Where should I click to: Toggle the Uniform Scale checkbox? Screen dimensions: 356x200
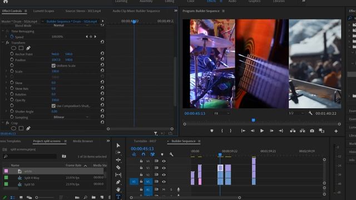click(x=53, y=66)
